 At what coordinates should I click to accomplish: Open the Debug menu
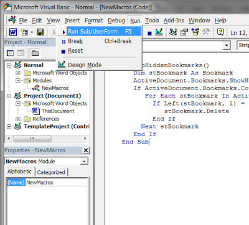[116, 21]
